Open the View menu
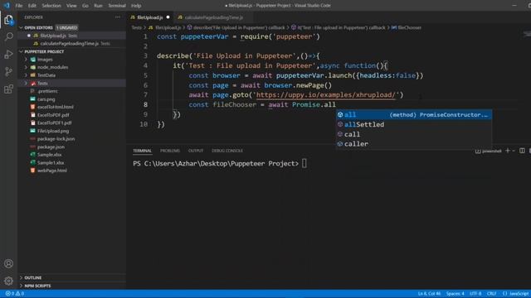The width and height of the screenshot is (531, 298). click(x=71, y=6)
